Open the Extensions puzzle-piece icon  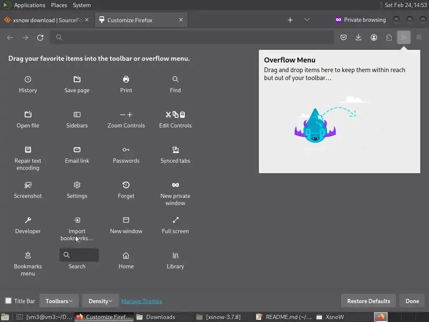[x=389, y=37]
